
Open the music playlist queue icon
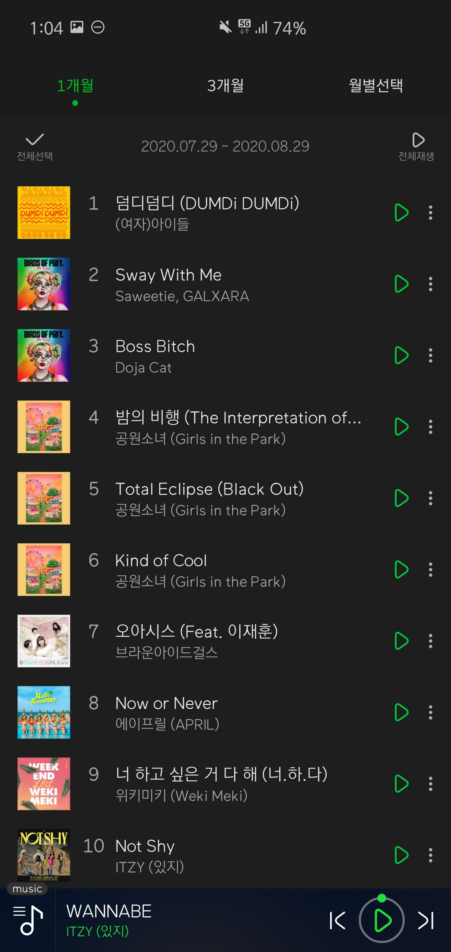click(x=28, y=920)
